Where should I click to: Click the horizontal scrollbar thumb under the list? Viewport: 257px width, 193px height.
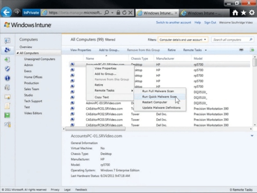click(x=95, y=129)
